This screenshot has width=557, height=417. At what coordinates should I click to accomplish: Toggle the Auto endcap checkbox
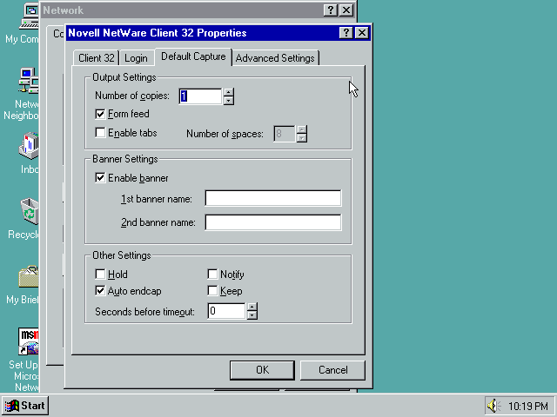click(100, 291)
